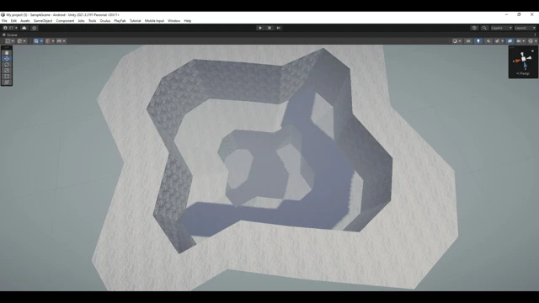Screen dimensions: 539x303
Task: Expand the Gizmos dropdown arrow
Action: point(536,41)
